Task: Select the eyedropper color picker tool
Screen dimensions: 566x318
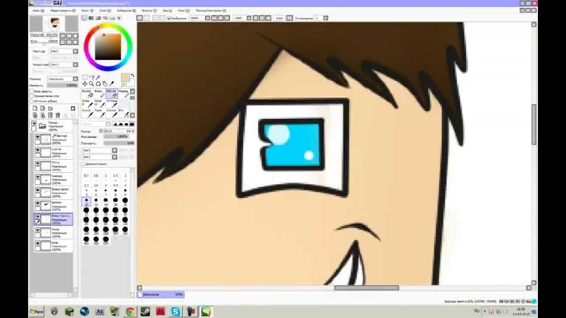Action: pyautogui.click(x=111, y=83)
